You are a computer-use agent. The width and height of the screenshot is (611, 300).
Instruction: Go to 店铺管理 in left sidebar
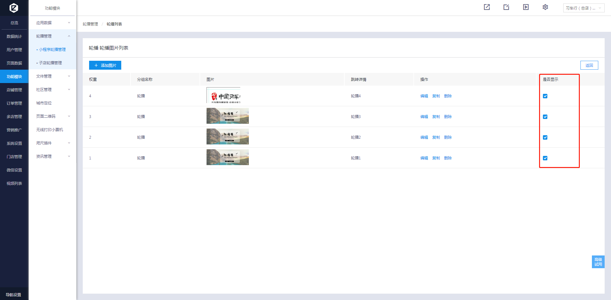pyautogui.click(x=14, y=90)
